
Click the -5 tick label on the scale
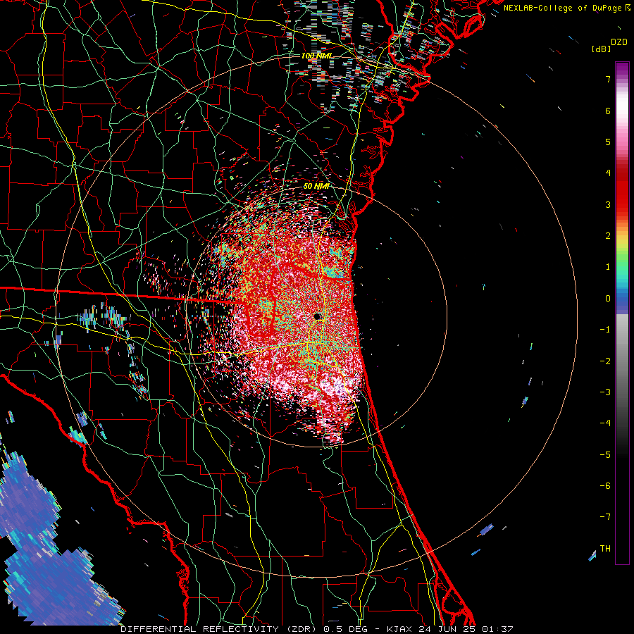point(605,455)
